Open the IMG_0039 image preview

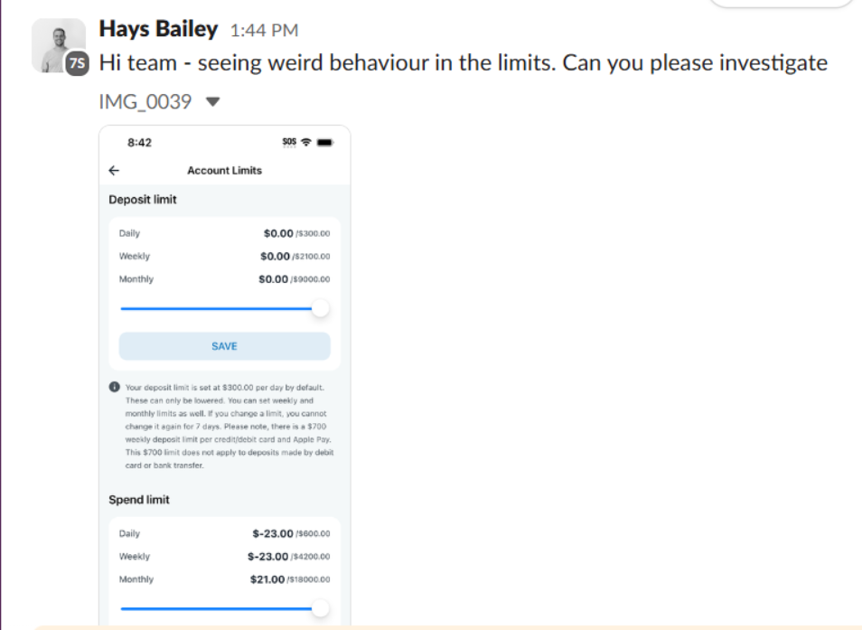coord(224,377)
